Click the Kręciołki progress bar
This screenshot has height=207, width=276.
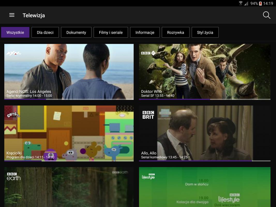[x=69, y=161]
